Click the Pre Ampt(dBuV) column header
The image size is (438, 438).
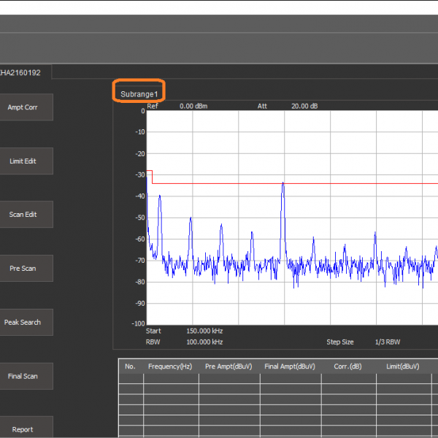229,366
